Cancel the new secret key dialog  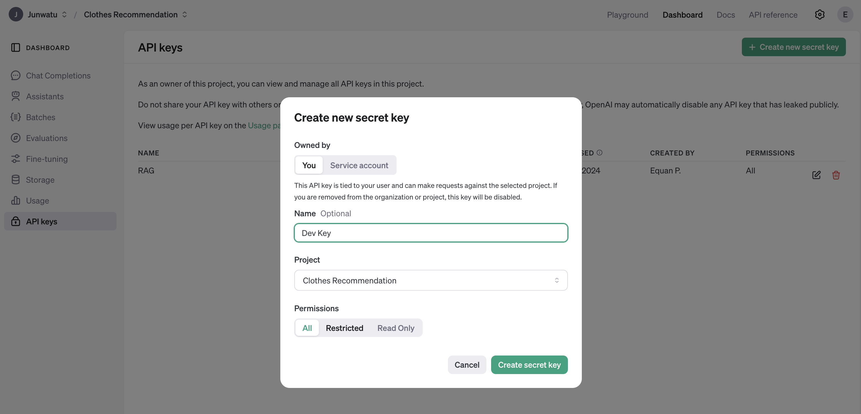click(467, 365)
